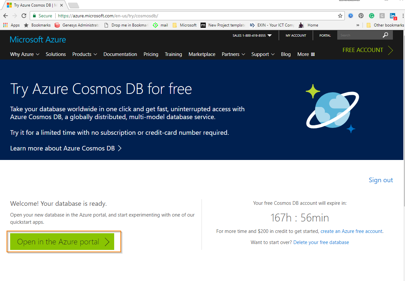Open Pricing in the Azure navigation
Screen dimensions: 405x281
(x=151, y=54)
